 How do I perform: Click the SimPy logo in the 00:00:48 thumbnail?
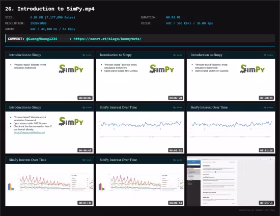71,121
